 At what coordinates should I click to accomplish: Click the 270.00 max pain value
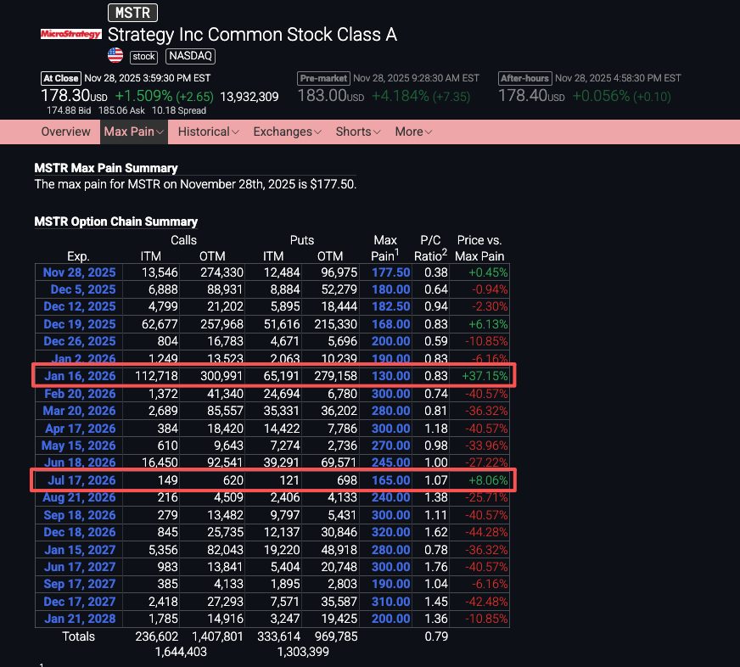pos(390,446)
